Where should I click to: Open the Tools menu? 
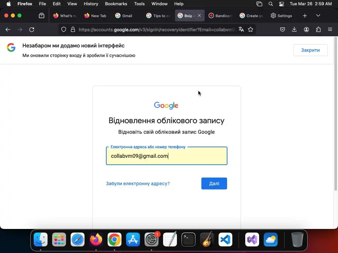[x=139, y=4]
